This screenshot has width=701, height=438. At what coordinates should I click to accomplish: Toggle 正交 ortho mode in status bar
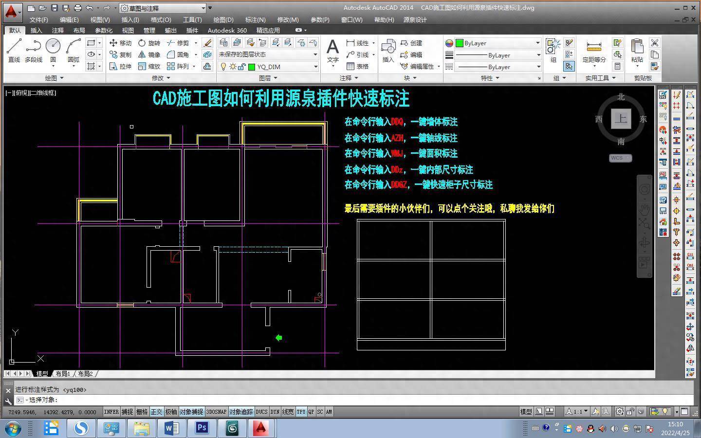[x=156, y=412]
